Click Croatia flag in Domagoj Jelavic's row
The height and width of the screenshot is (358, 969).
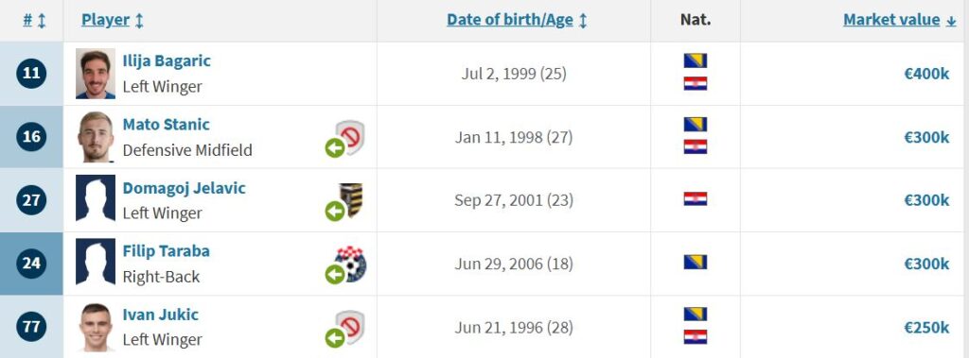coord(696,198)
